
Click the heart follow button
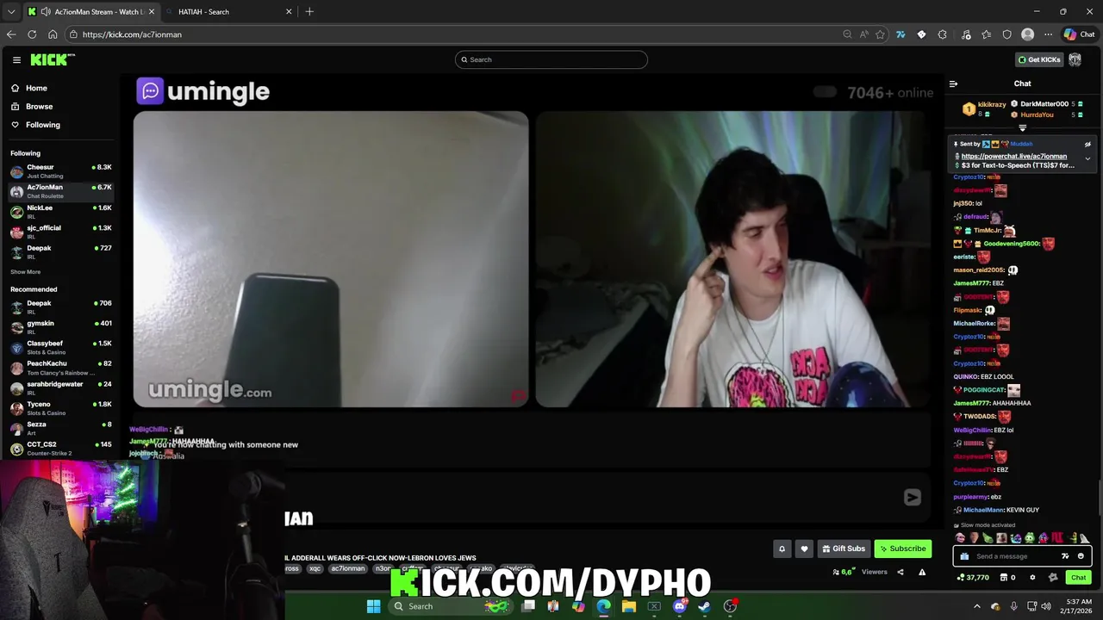click(x=804, y=549)
